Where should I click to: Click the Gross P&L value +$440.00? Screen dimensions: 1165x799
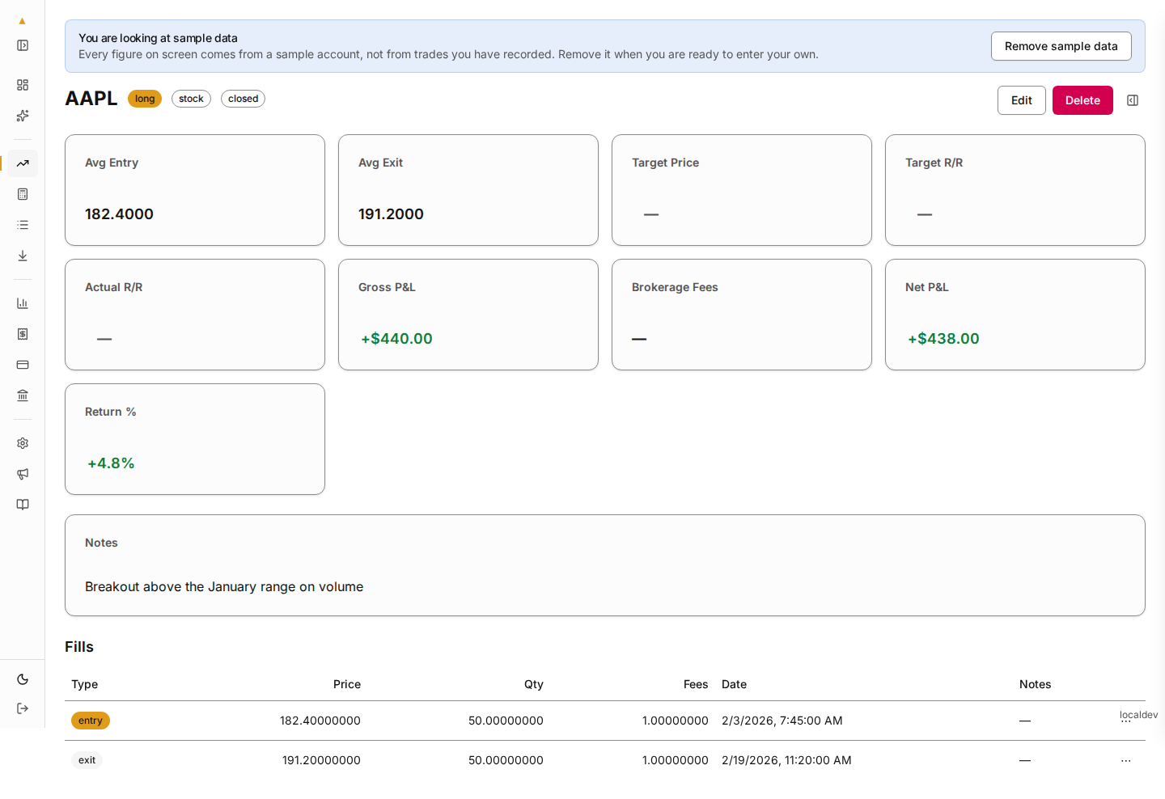tap(396, 339)
